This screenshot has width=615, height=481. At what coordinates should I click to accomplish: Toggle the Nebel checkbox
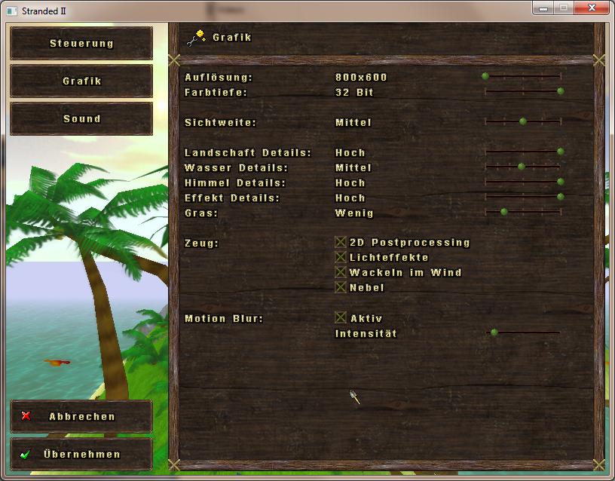click(x=341, y=287)
